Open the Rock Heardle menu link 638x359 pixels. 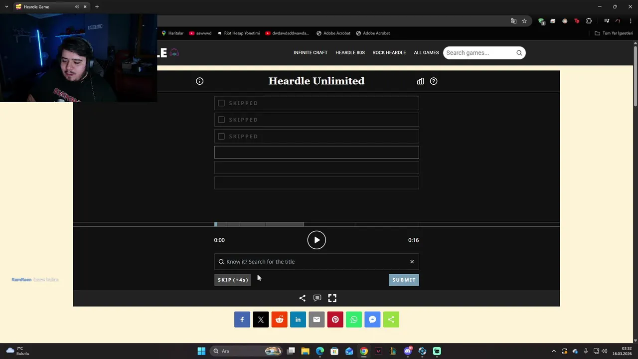click(x=389, y=53)
